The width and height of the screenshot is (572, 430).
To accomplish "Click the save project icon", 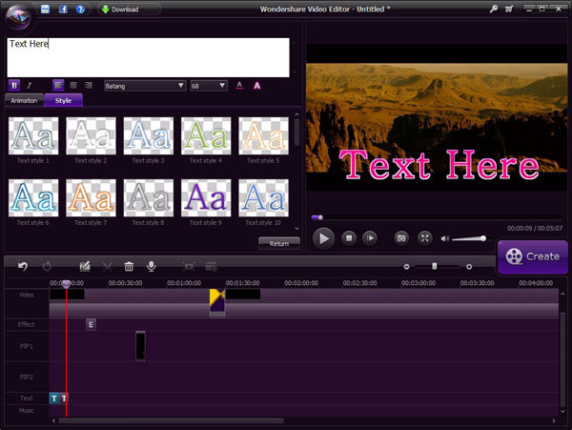I will [45, 10].
